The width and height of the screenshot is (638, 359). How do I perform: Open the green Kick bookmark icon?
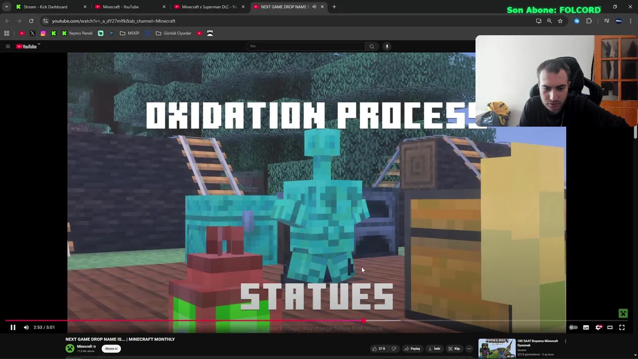[54, 33]
